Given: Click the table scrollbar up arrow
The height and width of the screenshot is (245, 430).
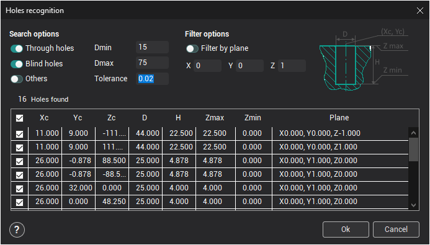Looking at the screenshot, I should click(413, 133).
